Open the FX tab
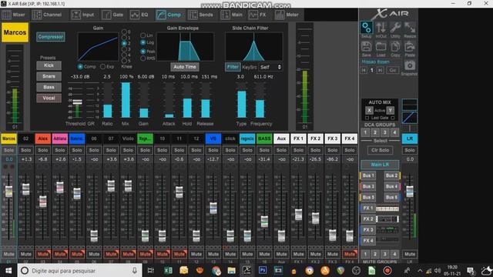Screen dimensions: 493x277 258,15
